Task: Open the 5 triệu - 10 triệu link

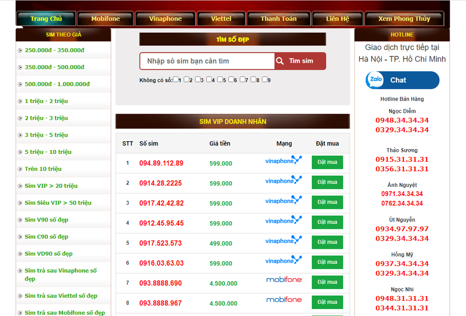Action: 48,152
